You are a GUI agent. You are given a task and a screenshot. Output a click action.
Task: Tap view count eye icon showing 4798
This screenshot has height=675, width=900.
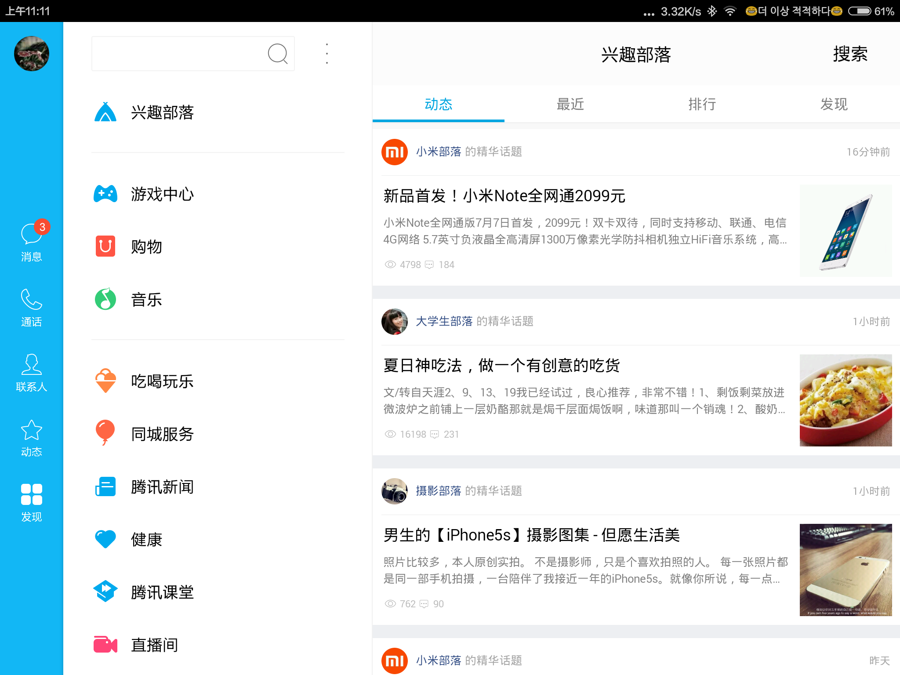(390, 265)
